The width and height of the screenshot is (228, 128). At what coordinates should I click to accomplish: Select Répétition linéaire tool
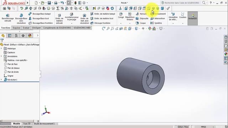pyautogui.click(x=130, y=16)
